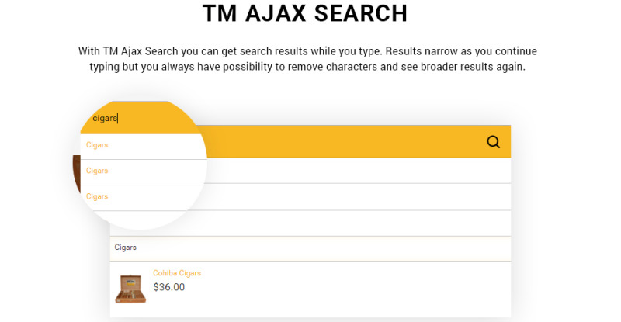
Task: Click the text cursor after "cigars"
Action: click(118, 119)
